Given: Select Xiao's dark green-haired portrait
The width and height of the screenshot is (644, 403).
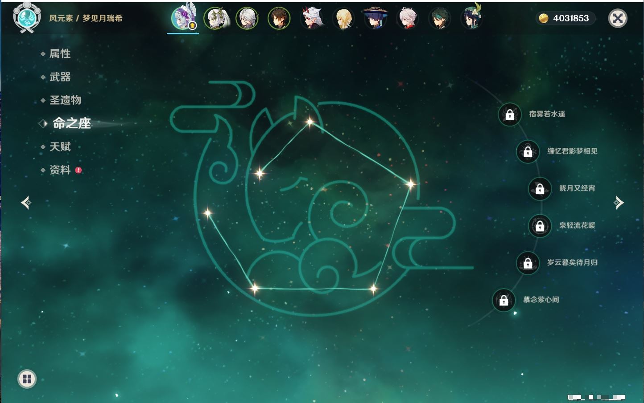Looking at the screenshot, I should (439, 18).
